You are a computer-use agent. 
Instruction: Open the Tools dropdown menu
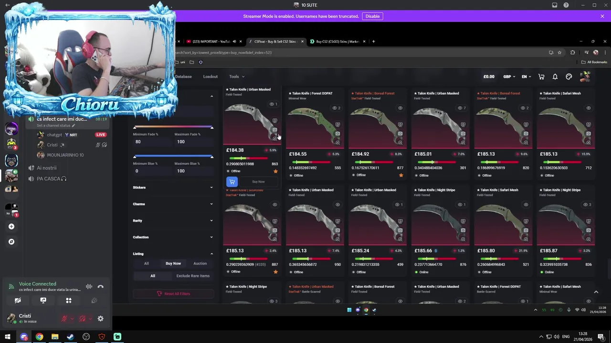pyautogui.click(x=236, y=77)
